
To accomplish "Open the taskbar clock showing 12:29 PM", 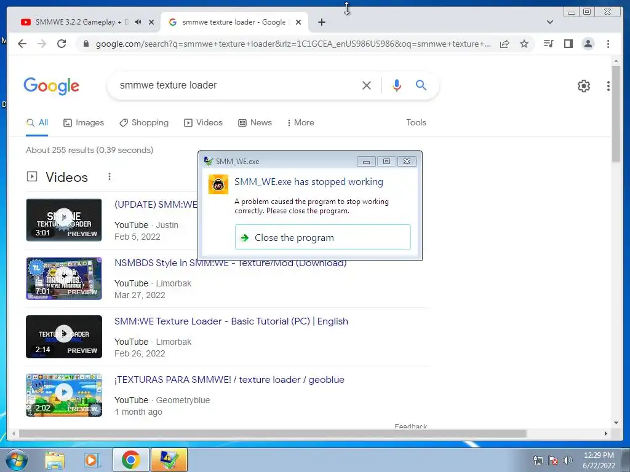I will (x=599, y=460).
